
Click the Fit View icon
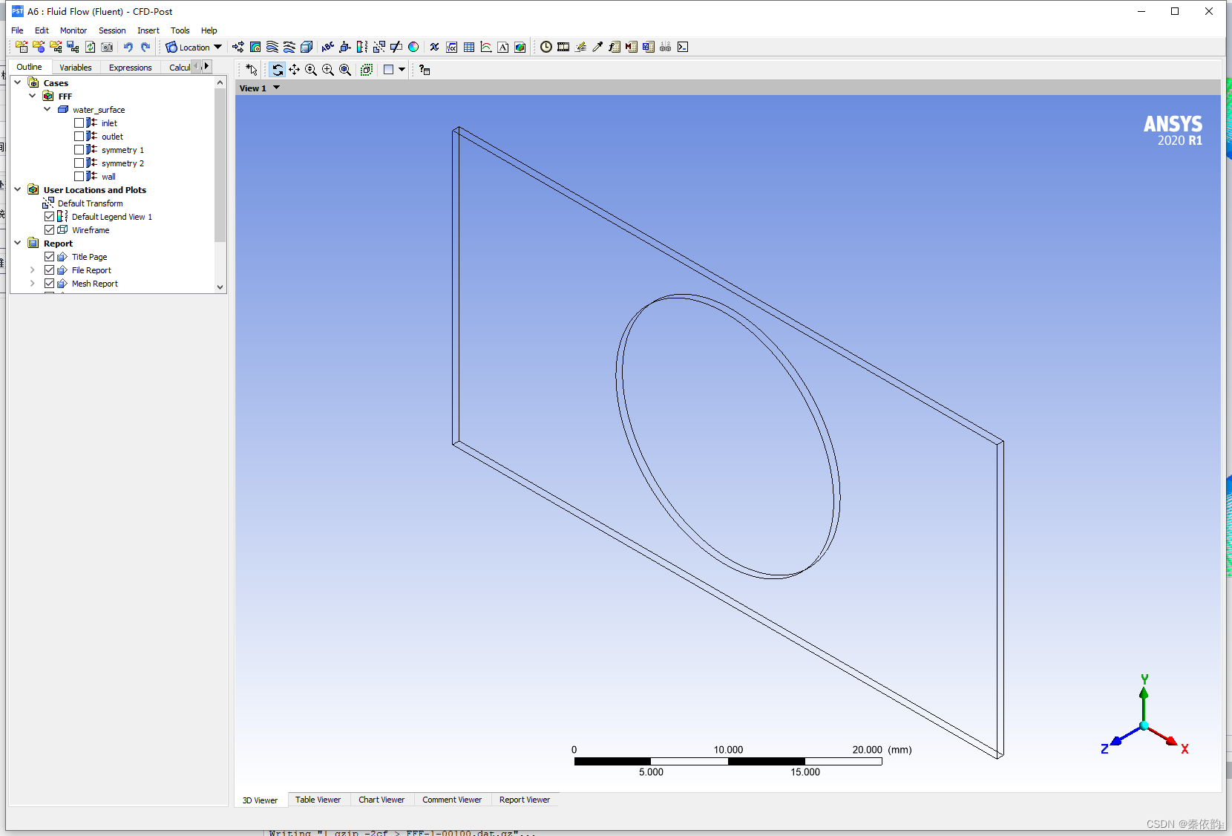coord(345,70)
